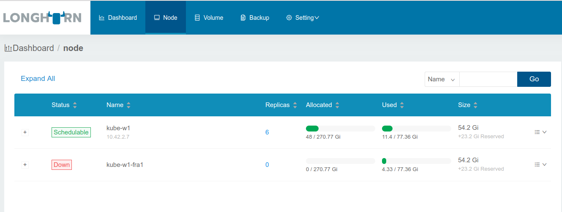Switch to the Node tab
The width and height of the screenshot is (562, 212).
click(166, 18)
